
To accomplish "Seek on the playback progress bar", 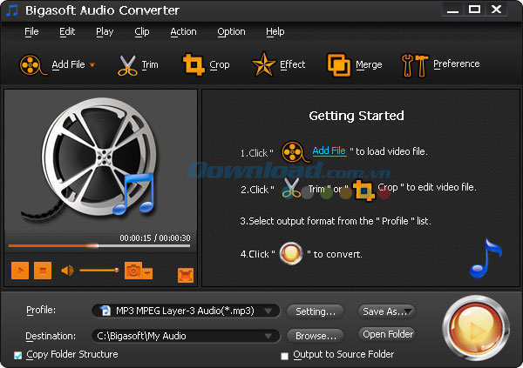I will click(x=99, y=246).
